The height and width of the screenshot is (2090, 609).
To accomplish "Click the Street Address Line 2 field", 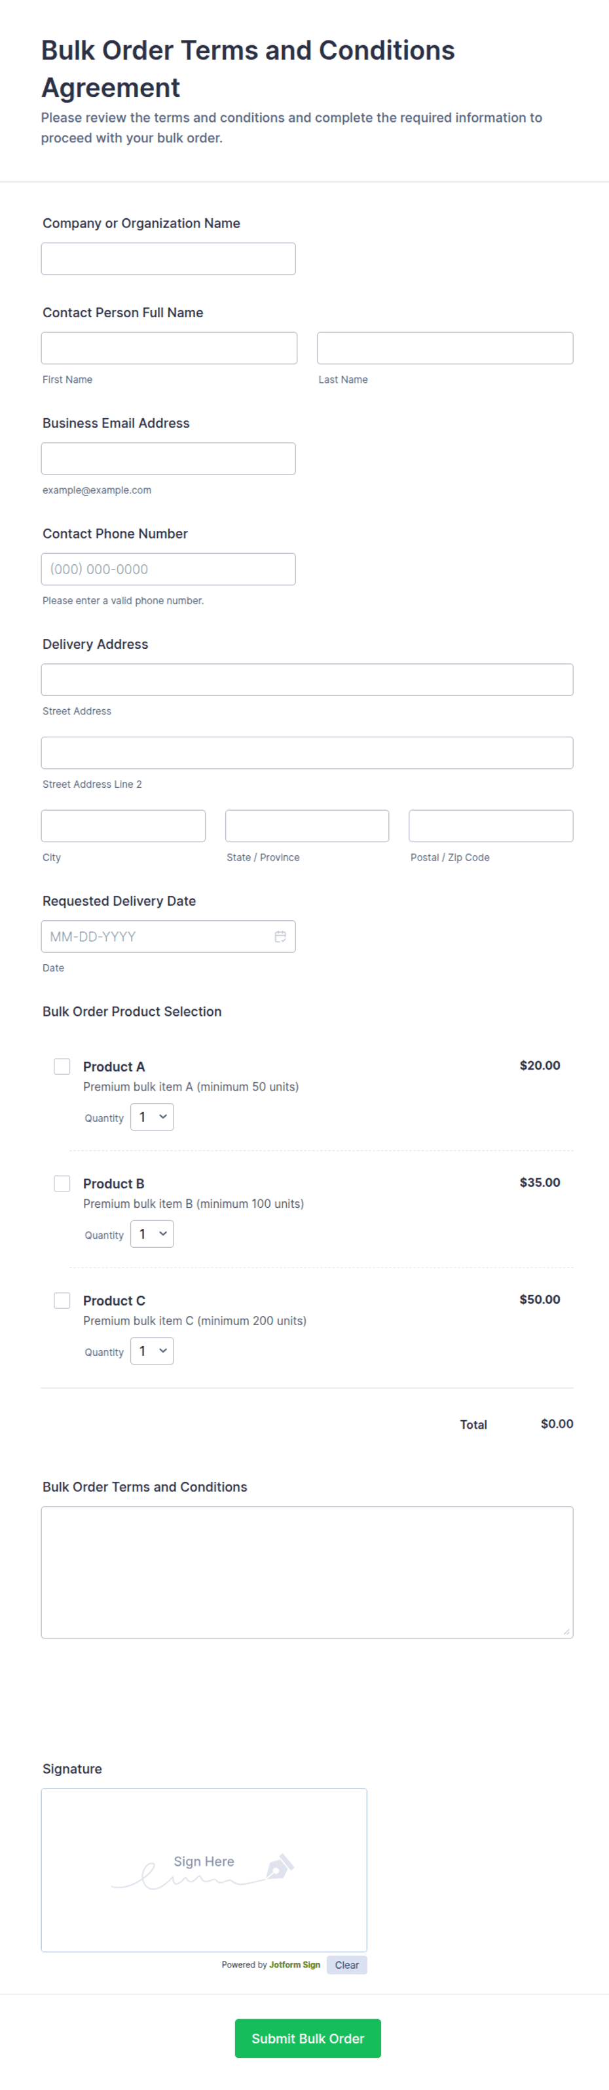I will pos(306,752).
